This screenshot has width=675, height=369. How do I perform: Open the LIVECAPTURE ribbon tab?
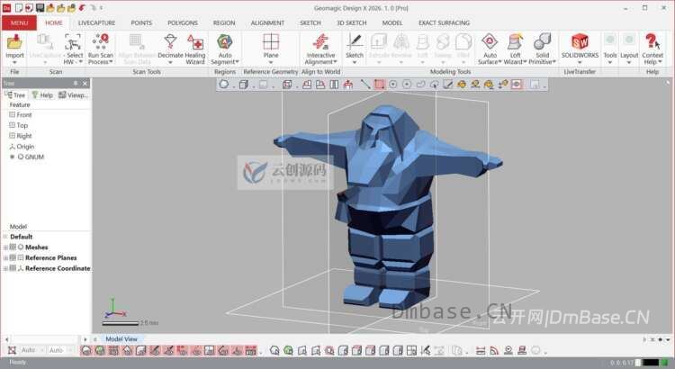[96, 22]
